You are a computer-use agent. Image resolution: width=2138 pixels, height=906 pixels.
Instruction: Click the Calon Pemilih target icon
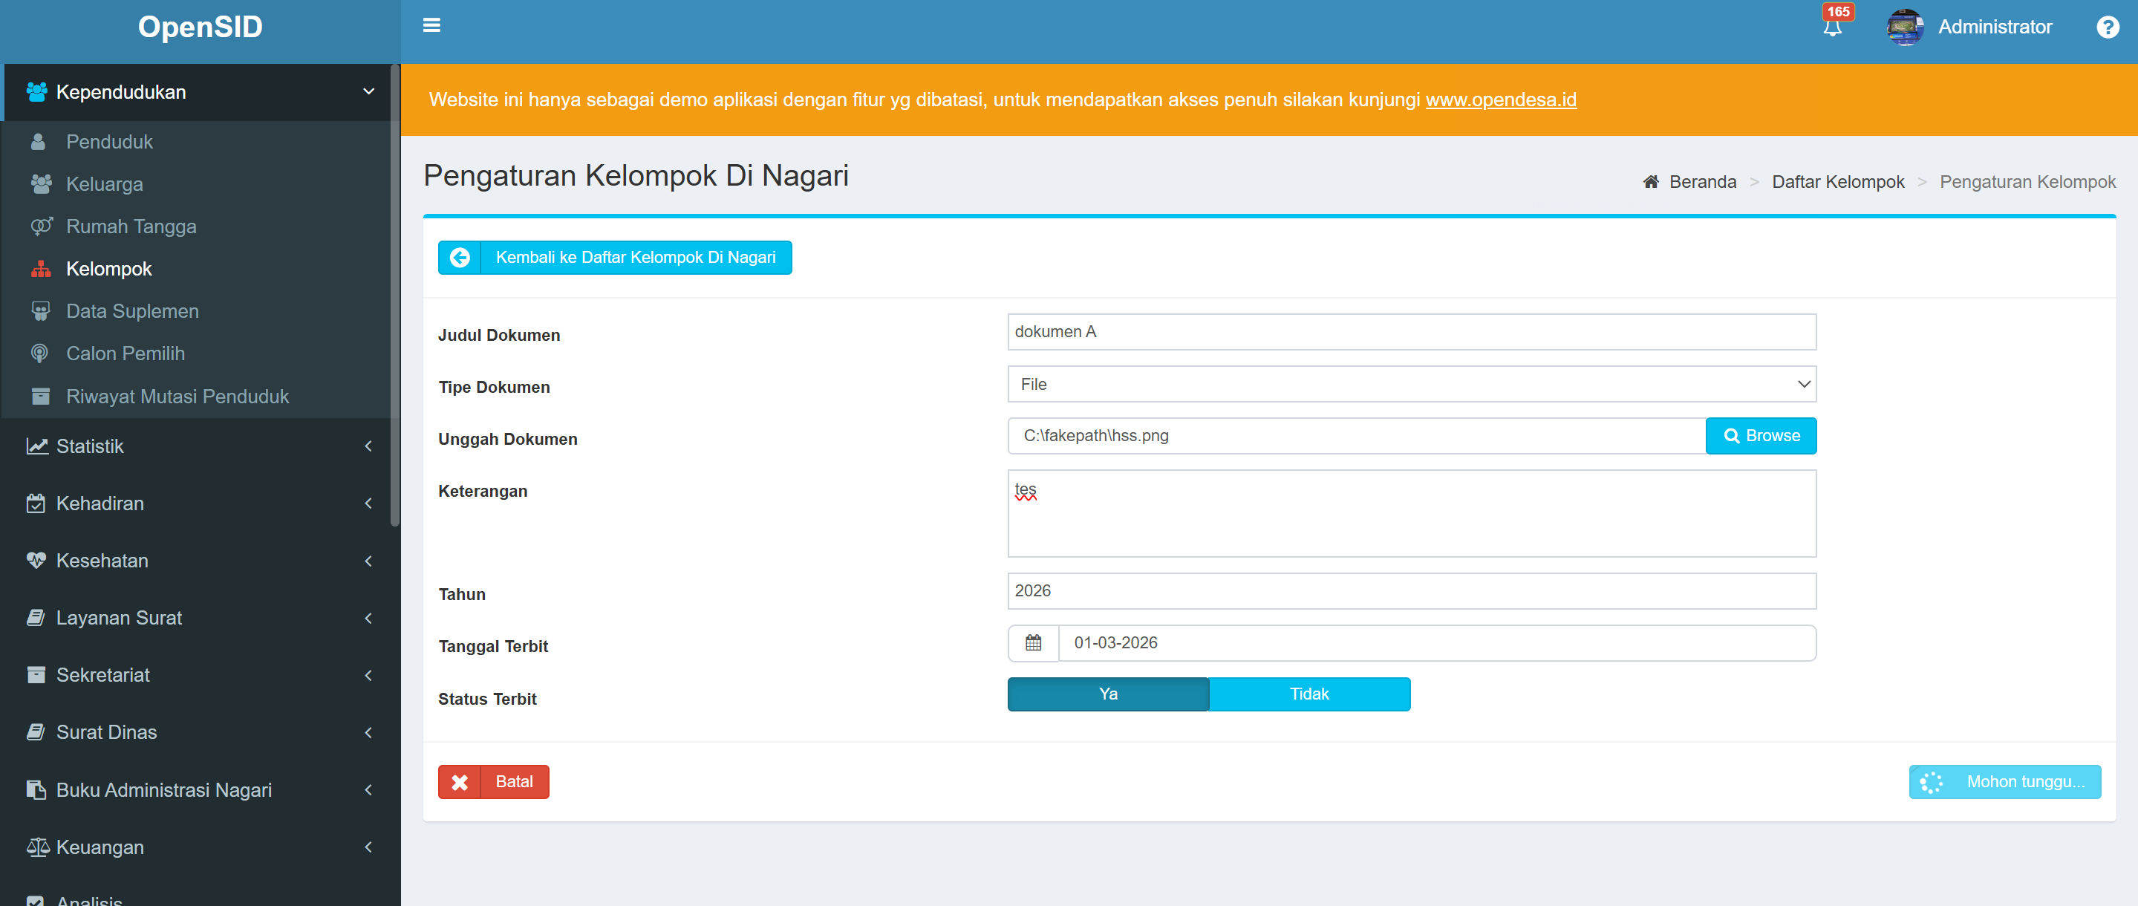pos(39,353)
